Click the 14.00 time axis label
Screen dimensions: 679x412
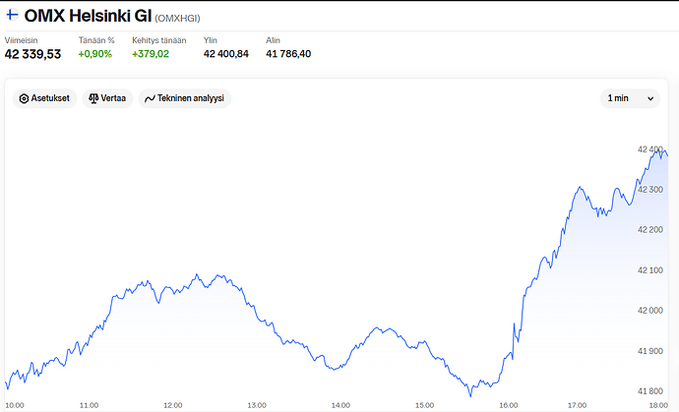coord(340,405)
